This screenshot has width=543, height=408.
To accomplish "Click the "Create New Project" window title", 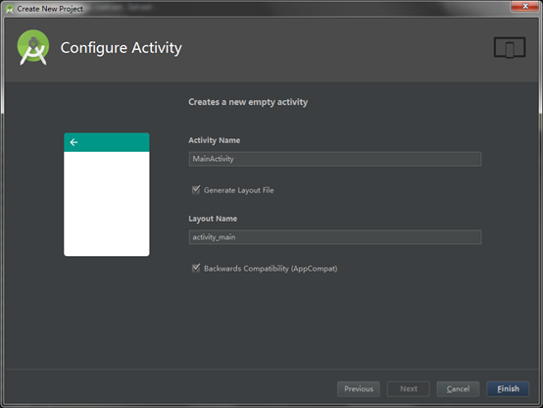I will [50, 9].
